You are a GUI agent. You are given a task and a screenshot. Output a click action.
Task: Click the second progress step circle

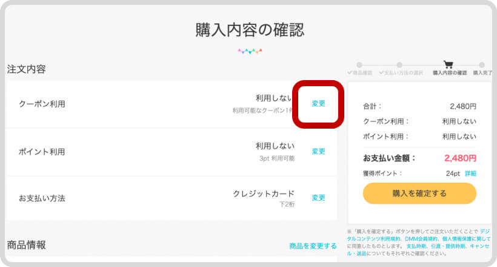(399, 64)
